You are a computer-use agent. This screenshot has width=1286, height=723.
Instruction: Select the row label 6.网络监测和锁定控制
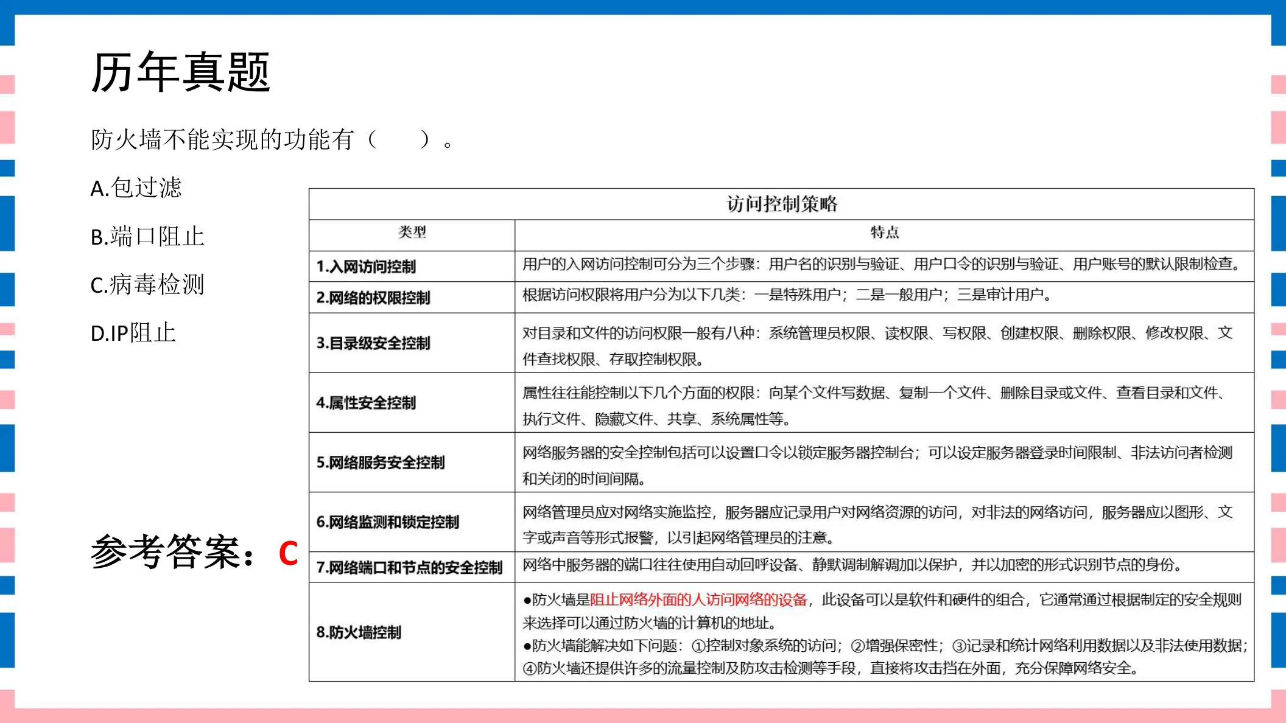point(388,522)
